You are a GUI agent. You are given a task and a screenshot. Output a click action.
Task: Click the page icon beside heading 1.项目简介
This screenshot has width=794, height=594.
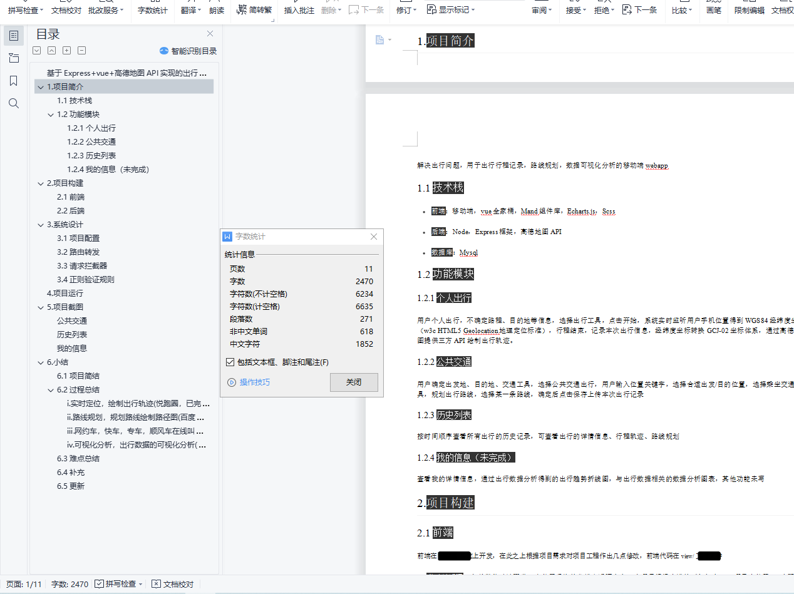tap(379, 40)
